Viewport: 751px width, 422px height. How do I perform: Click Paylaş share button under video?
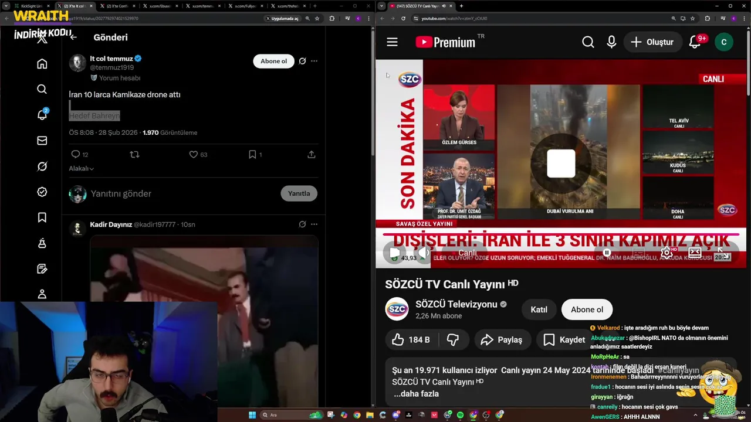point(502,339)
